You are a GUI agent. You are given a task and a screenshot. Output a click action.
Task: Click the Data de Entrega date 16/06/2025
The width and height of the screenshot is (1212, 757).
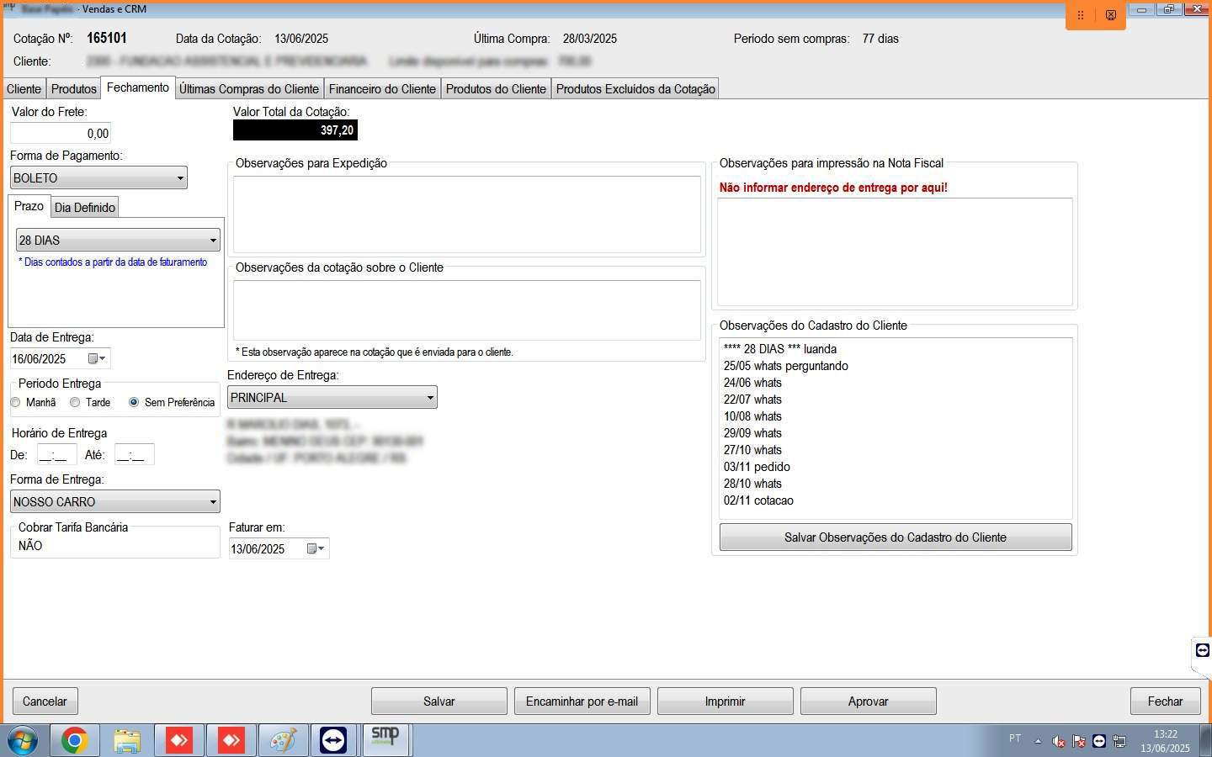point(39,359)
